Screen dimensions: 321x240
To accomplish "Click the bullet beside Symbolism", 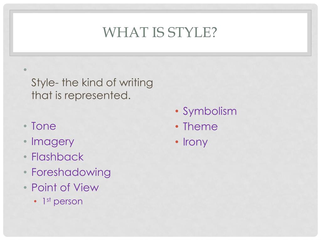I will [177, 111].
